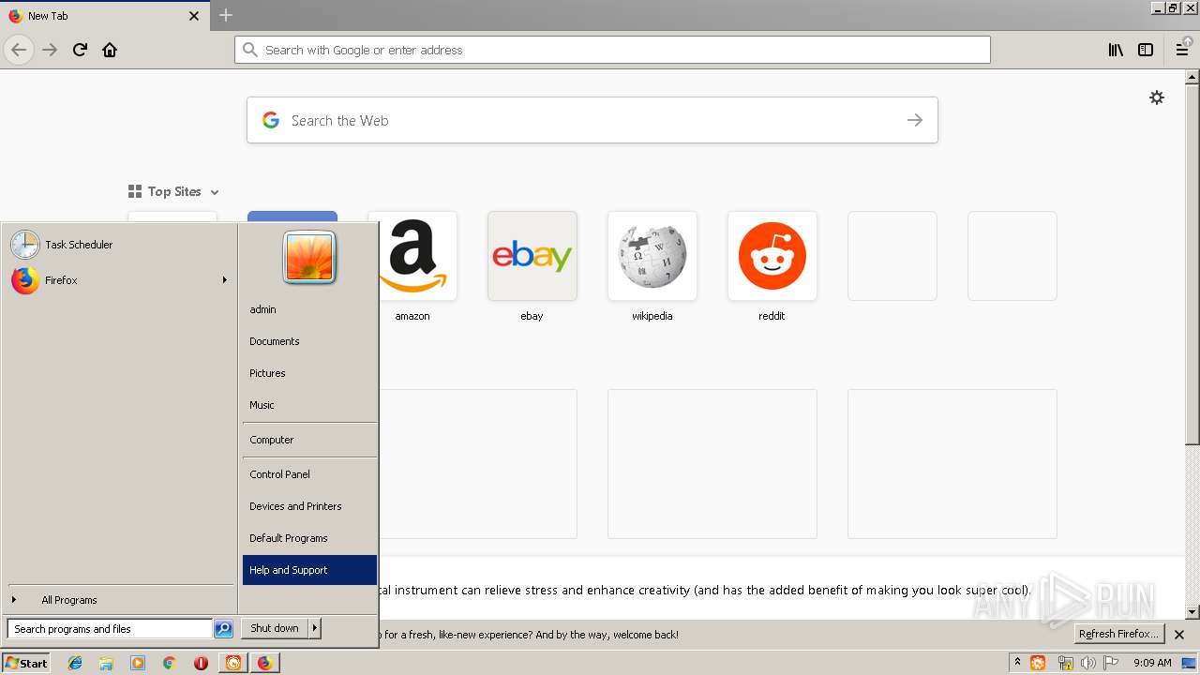The height and width of the screenshot is (675, 1200).
Task: Open the Library bookmarks icon
Action: coord(1116,50)
